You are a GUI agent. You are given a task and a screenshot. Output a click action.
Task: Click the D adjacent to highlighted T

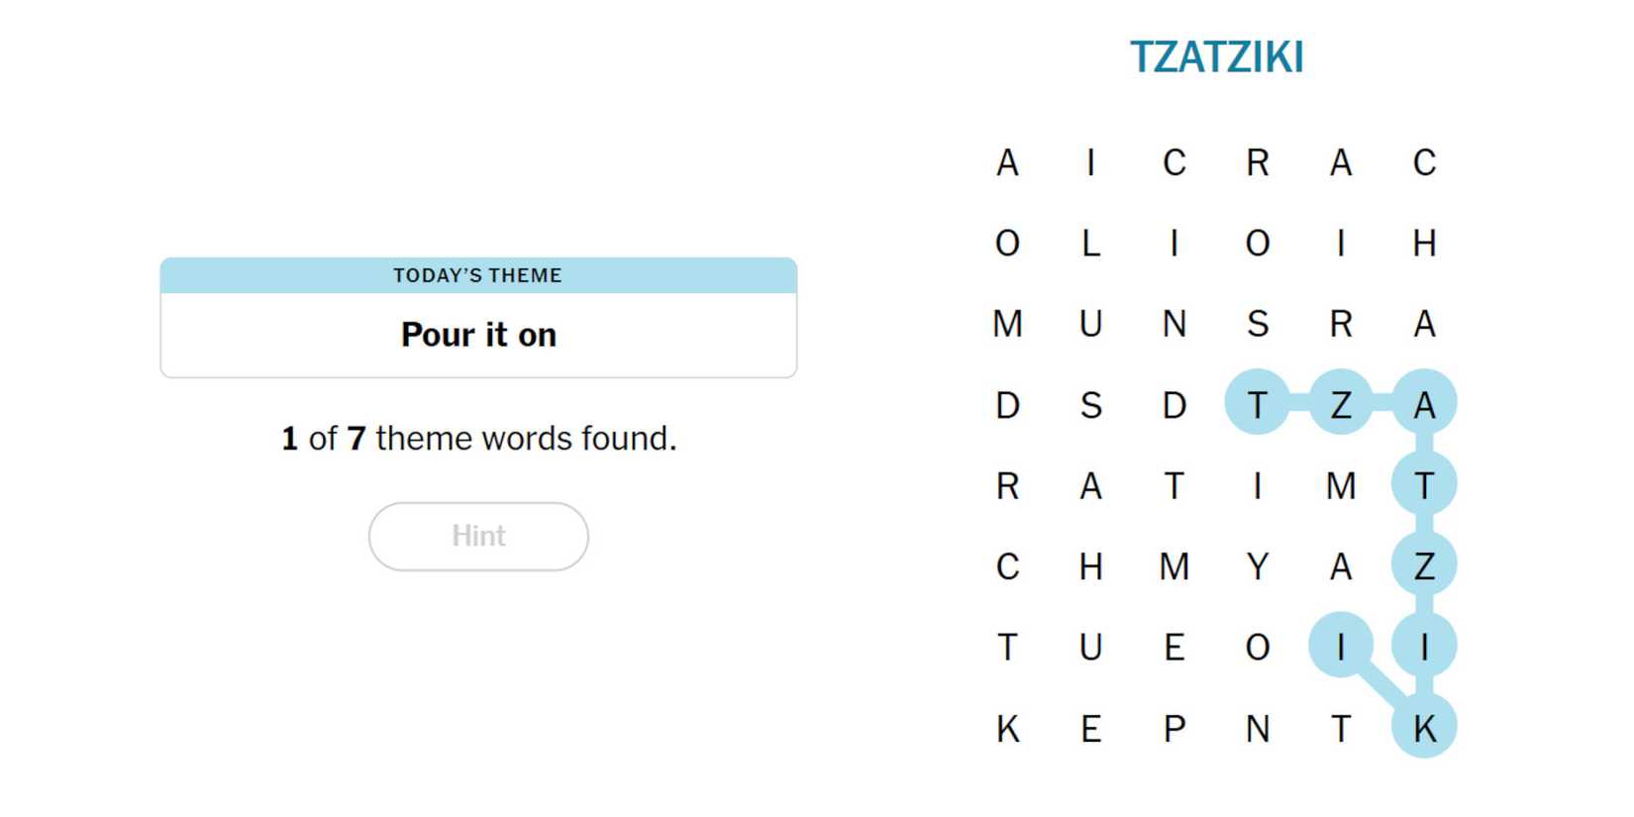[x=1174, y=405]
